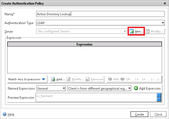Screen dimensions: 169x119
Task: Open Help via the question mark icon
Action: pos(4,114)
